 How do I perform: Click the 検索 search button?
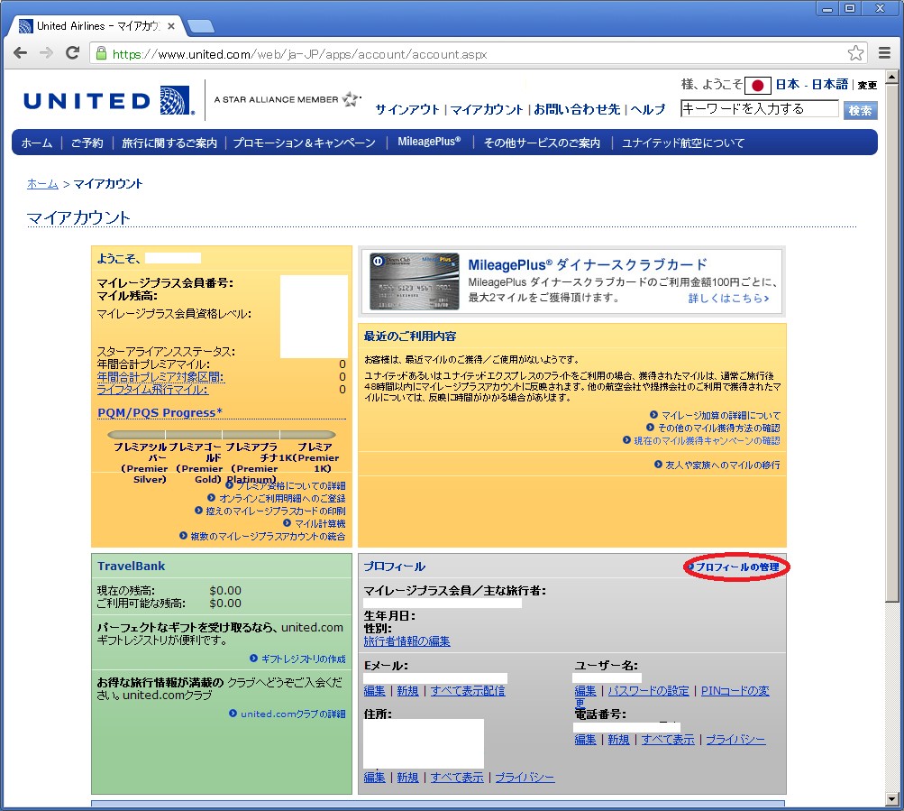860,110
